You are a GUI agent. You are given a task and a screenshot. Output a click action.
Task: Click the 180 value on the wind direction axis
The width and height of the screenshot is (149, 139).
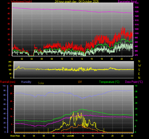[10, 70]
